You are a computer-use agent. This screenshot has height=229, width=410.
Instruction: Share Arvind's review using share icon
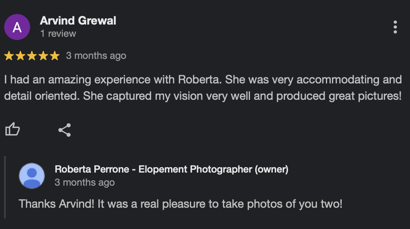(65, 130)
